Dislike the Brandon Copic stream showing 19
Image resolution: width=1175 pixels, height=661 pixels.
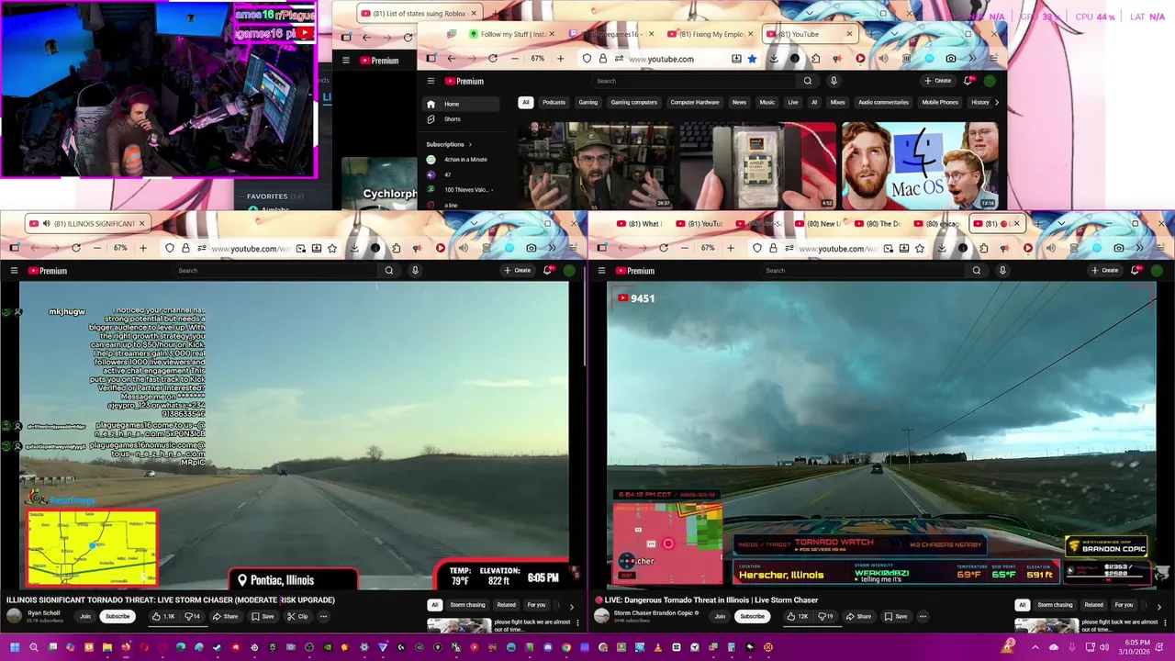(827, 616)
